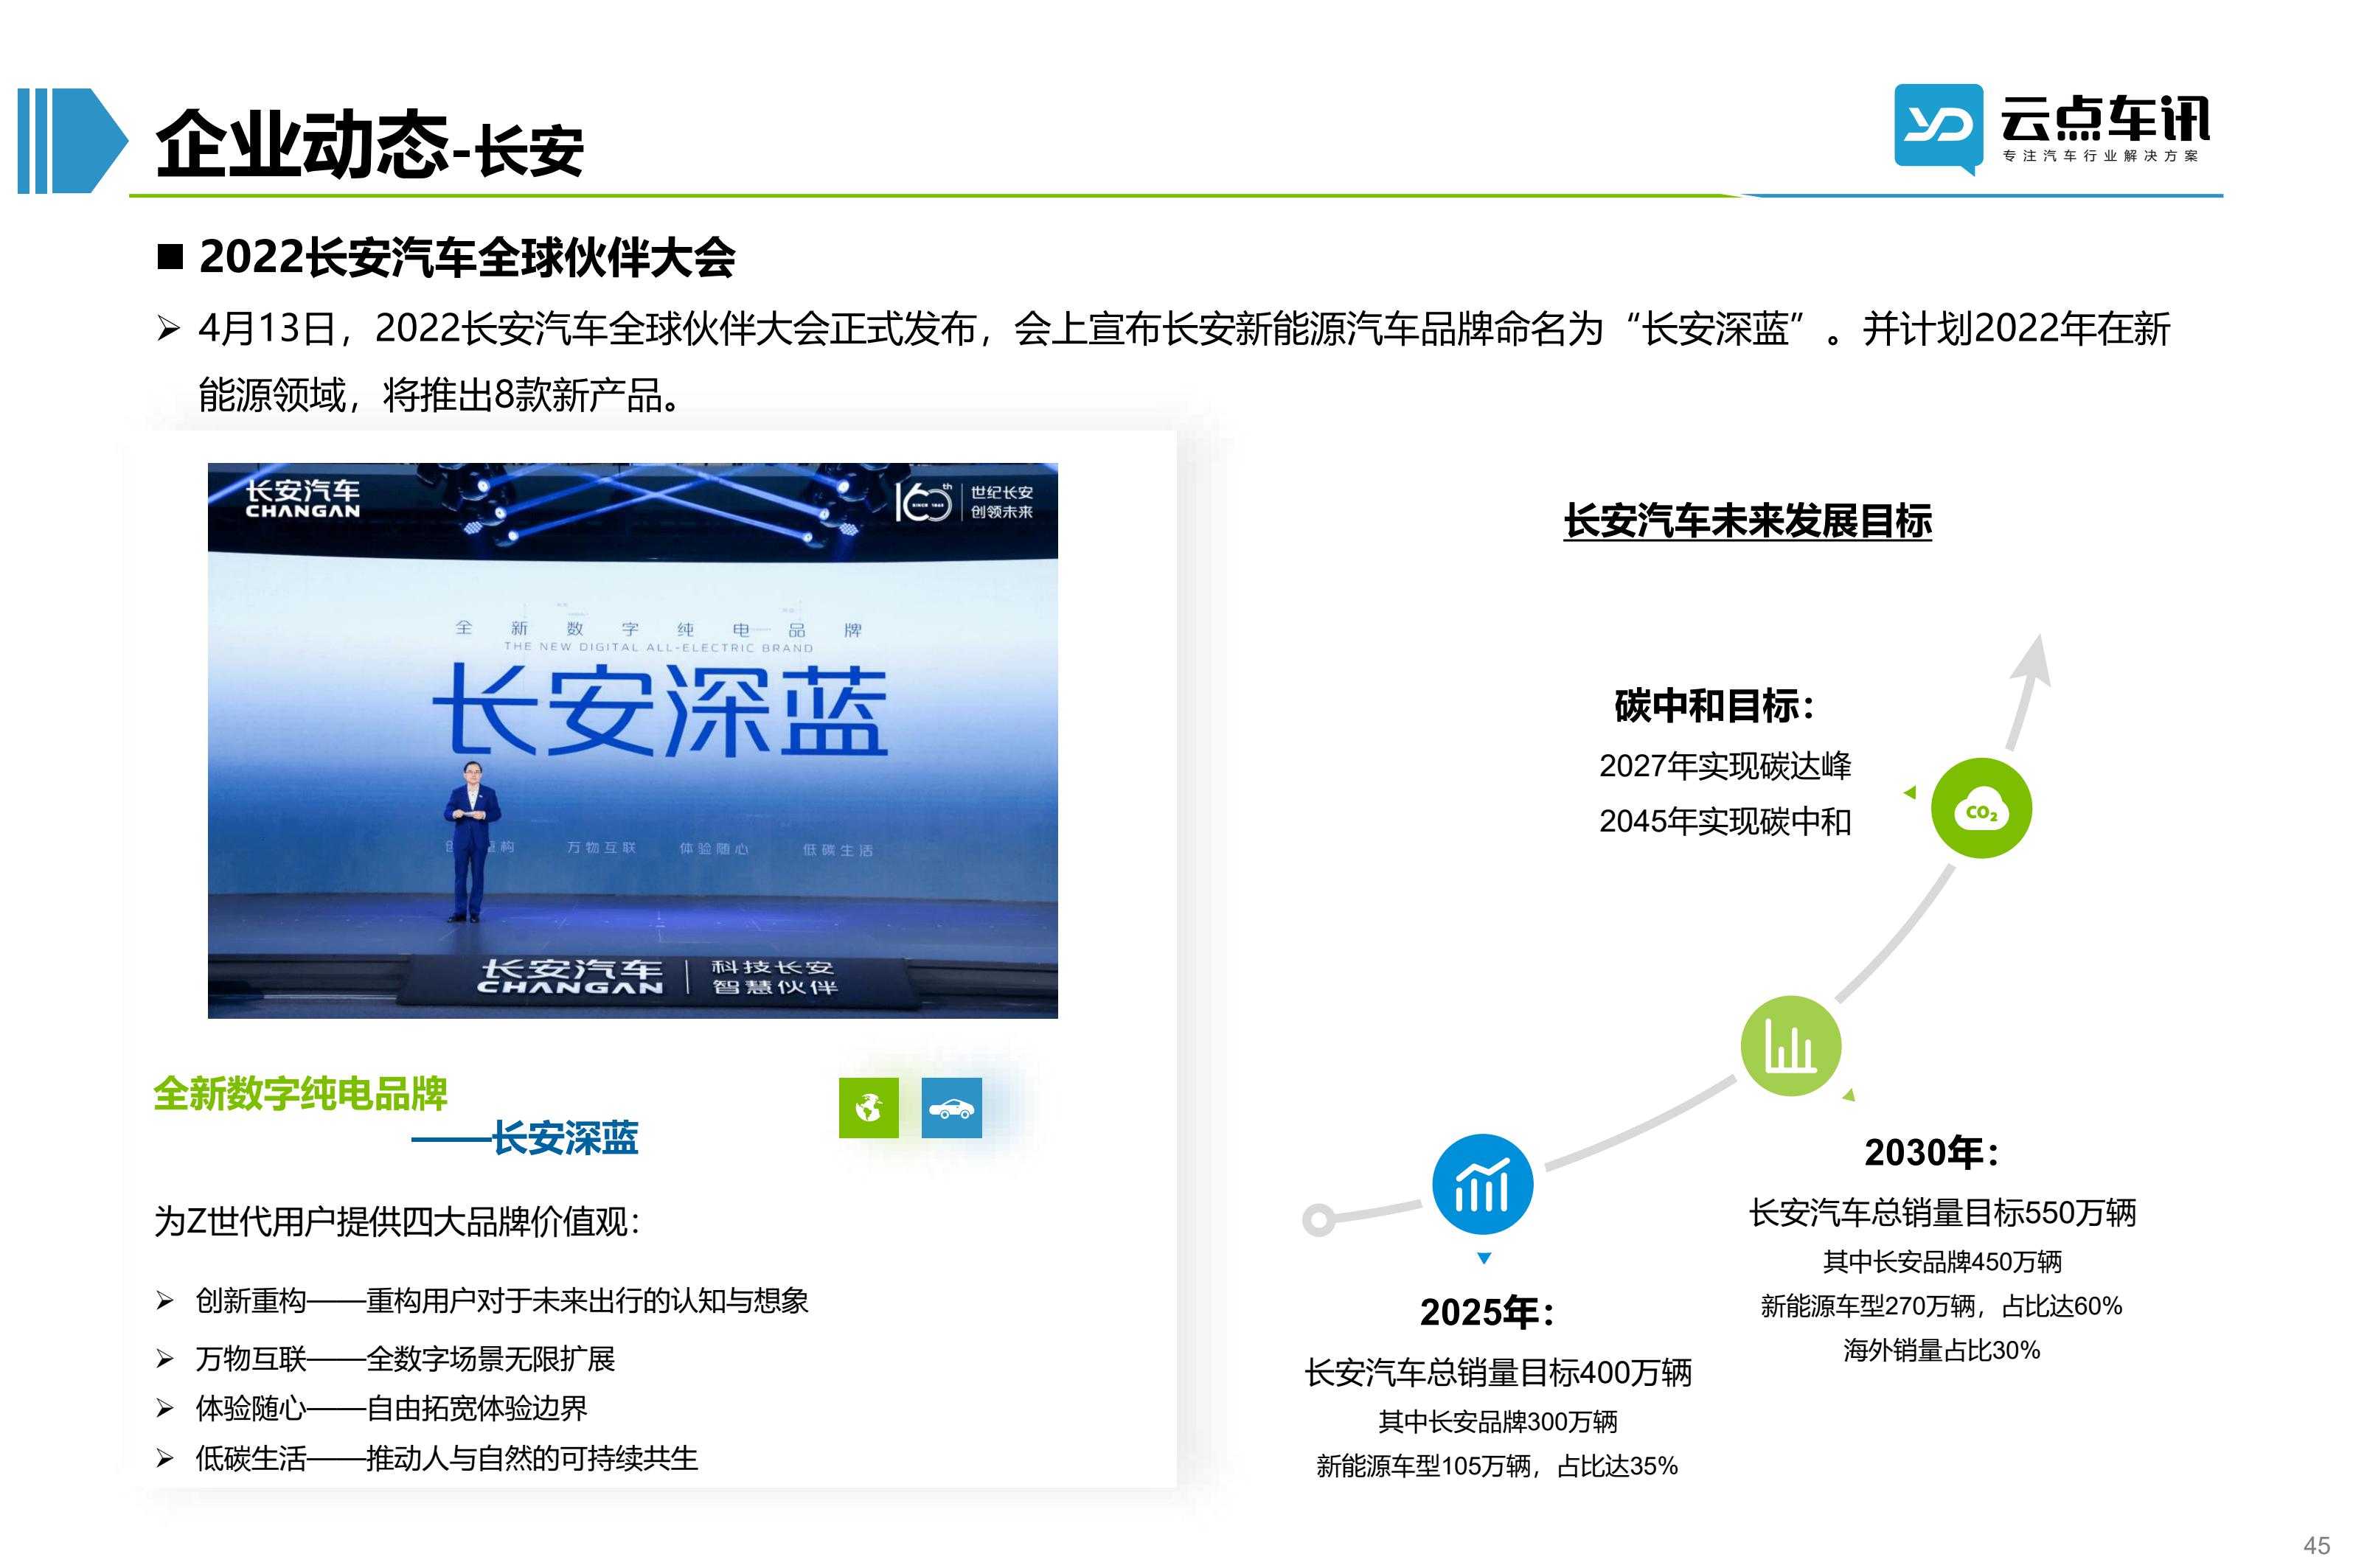This screenshot has height=1568, width=2353.
Task: Click the YD 云点车讯 logo
Action: tap(2051, 128)
